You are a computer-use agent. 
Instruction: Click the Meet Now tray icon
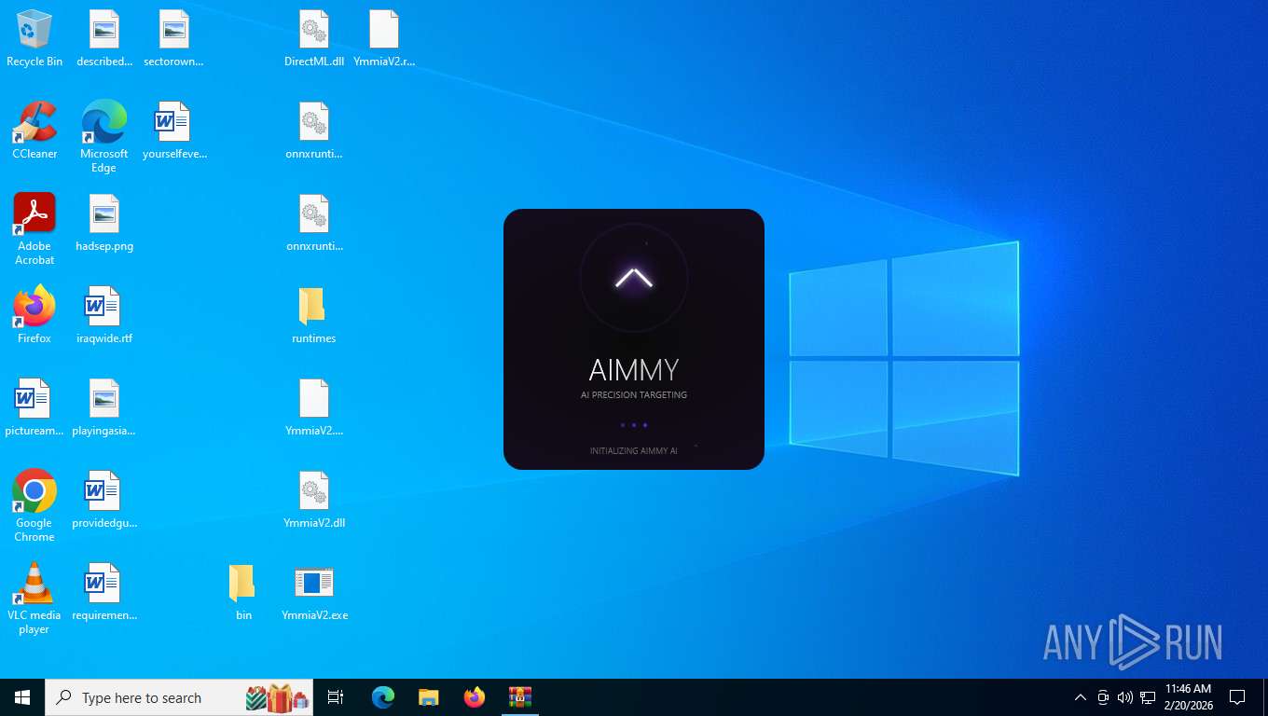(1103, 697)
